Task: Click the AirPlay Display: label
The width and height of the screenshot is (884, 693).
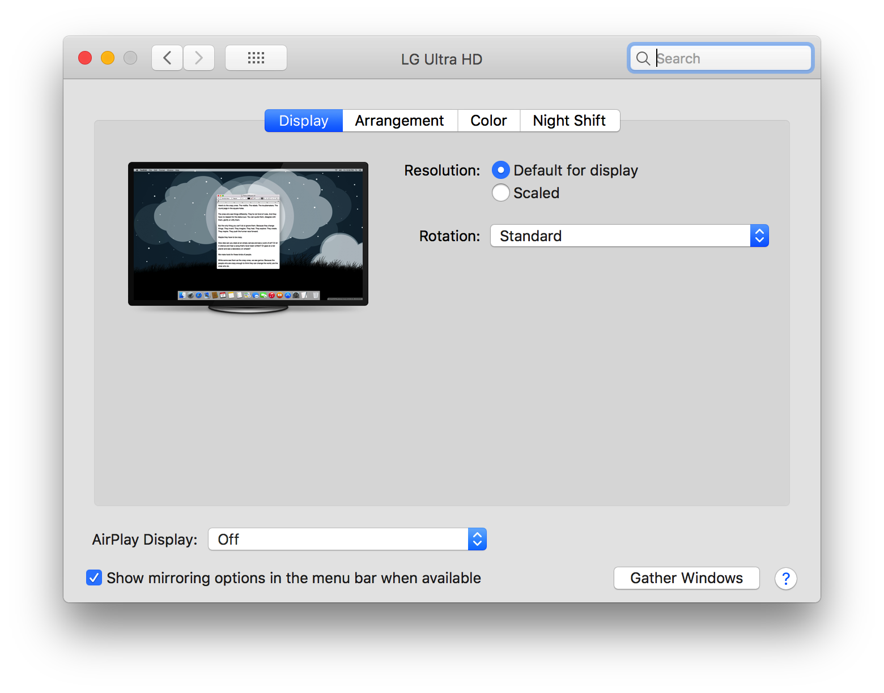Action: (144, 540)
